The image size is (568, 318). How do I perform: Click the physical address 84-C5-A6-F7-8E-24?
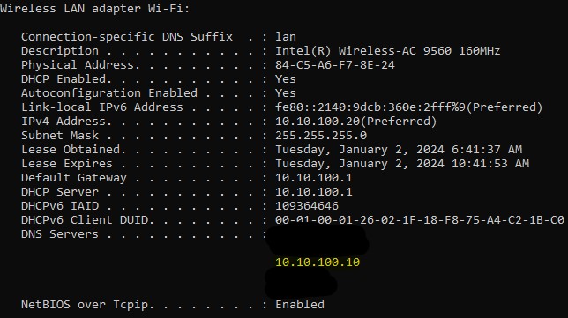[335, 65]
